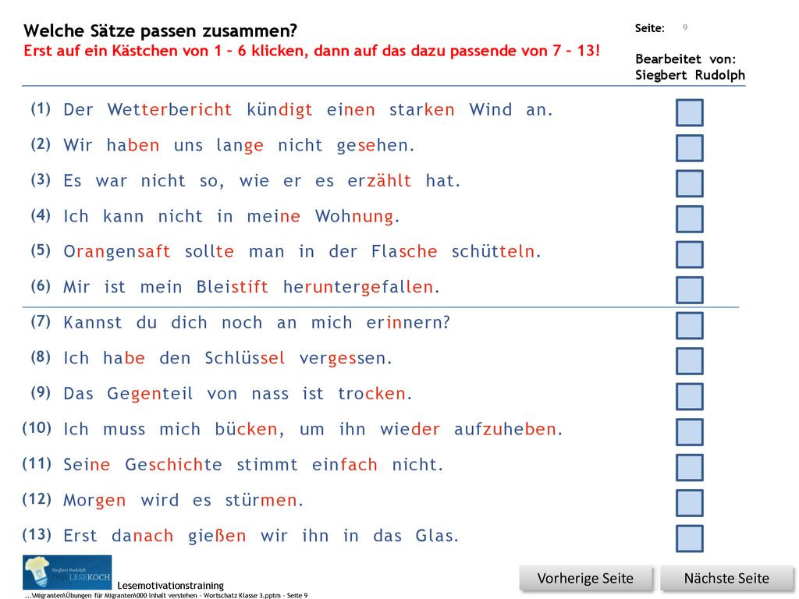Pick the box next to 'Ich habe den Schlüssel vergessen'

pos(690,360)
